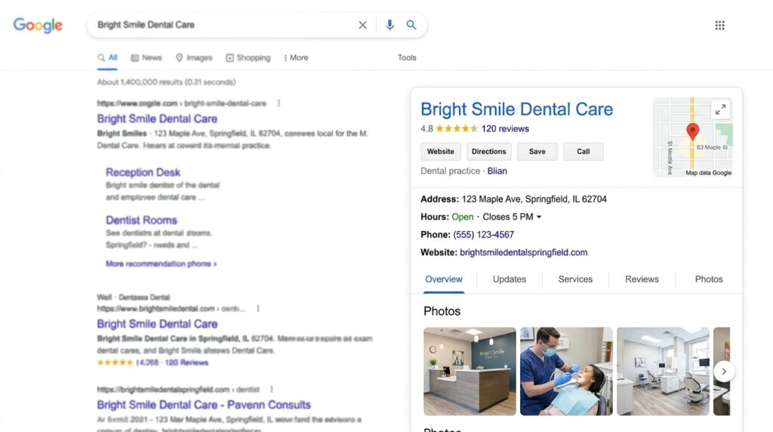Select the All search tab
Viewport: 773px width, 432px height.
tap(107, 57)
